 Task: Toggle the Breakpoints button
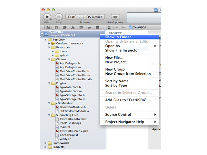pyautogui.click(x=115, y=16)
